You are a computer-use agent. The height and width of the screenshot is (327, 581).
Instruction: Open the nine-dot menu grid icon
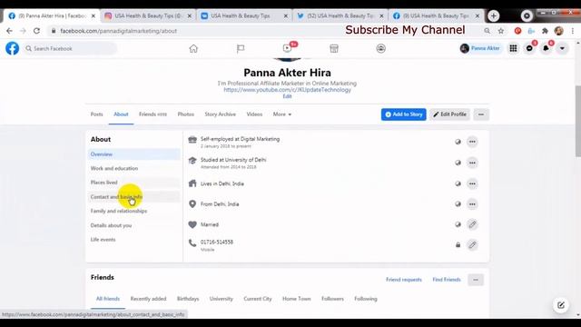[x=513, y=48]
